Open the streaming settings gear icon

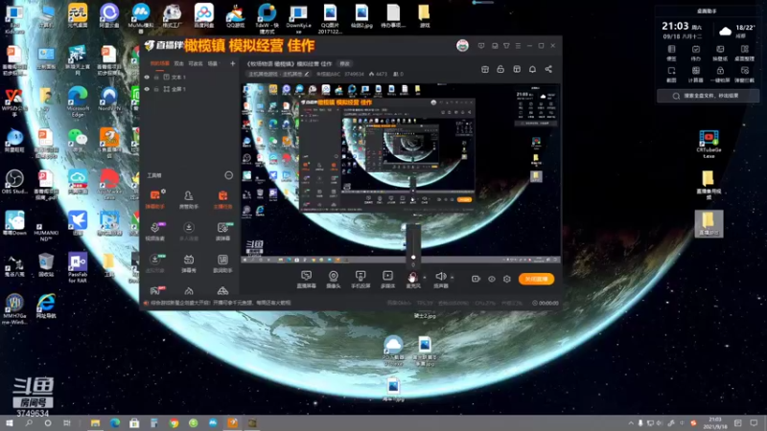(507, 279)
